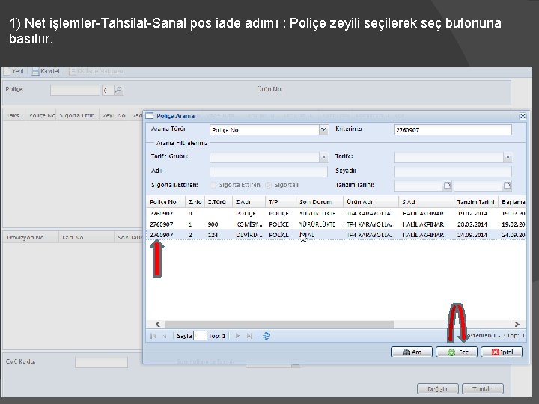The image size is (539, 404).
Task: Click the horizontal scrollbar right arrow
Action: (x=517, y=324)
